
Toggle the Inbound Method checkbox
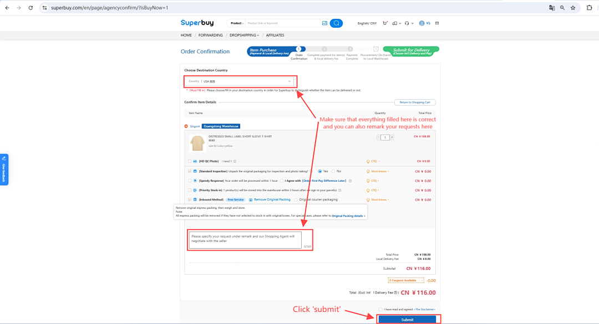tap(190, 199)
